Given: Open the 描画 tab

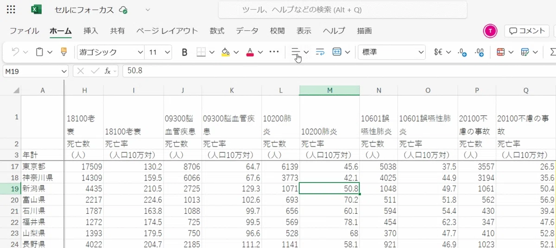Looking at the screenshot, I should (364, 31).
